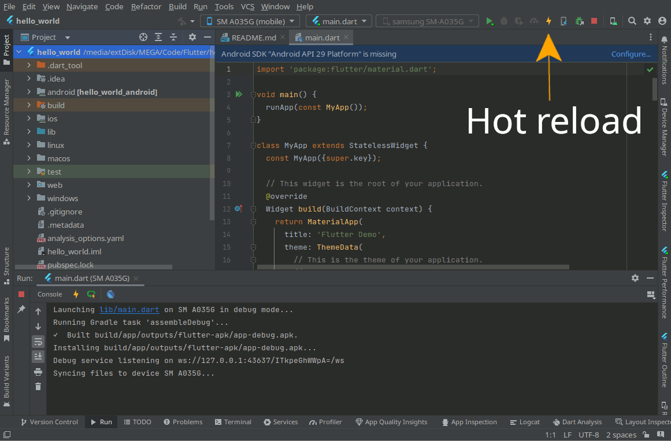Viewport: 671px width, 441px height.
Task: Trigger Flutter Hot Reload in main toolbar
Action: pyautogui.click(x=548, y=21)
